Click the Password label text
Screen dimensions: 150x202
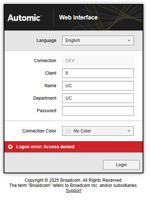[47, 111]
